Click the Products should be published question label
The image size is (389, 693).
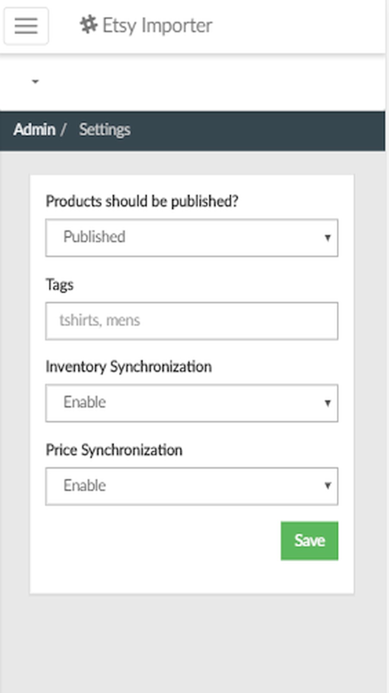coord(142,201)
